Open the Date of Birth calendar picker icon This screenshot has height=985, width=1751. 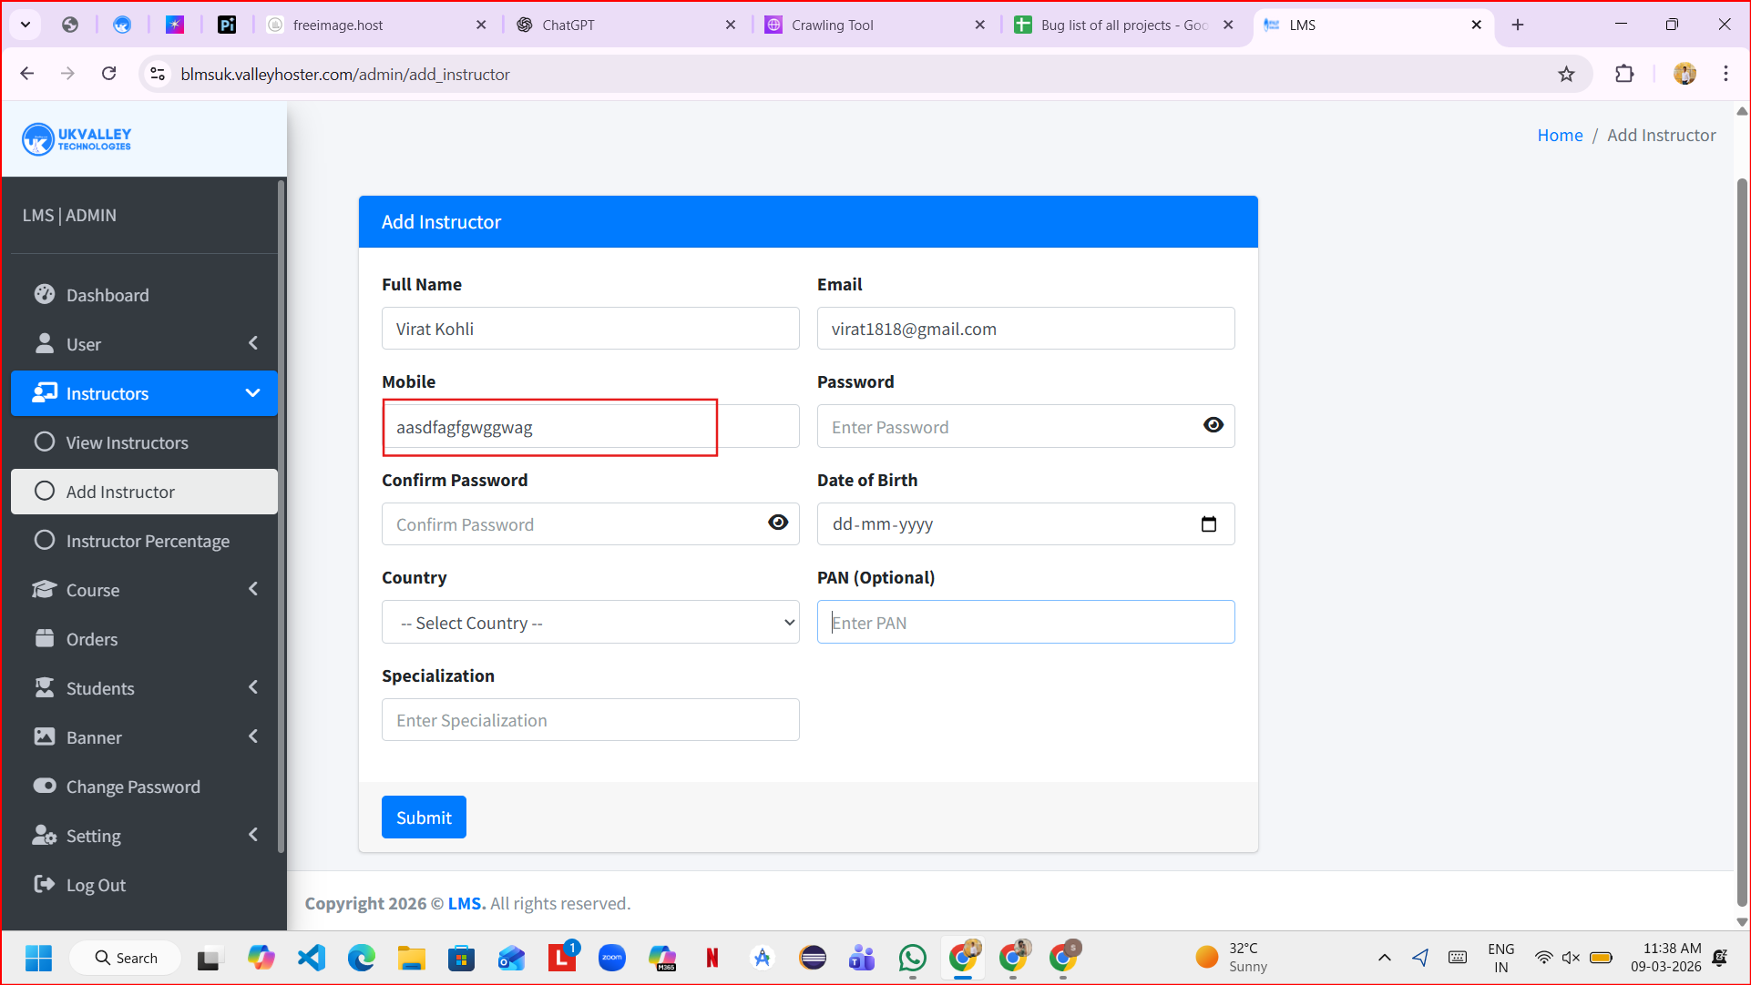click(1208, 524)
